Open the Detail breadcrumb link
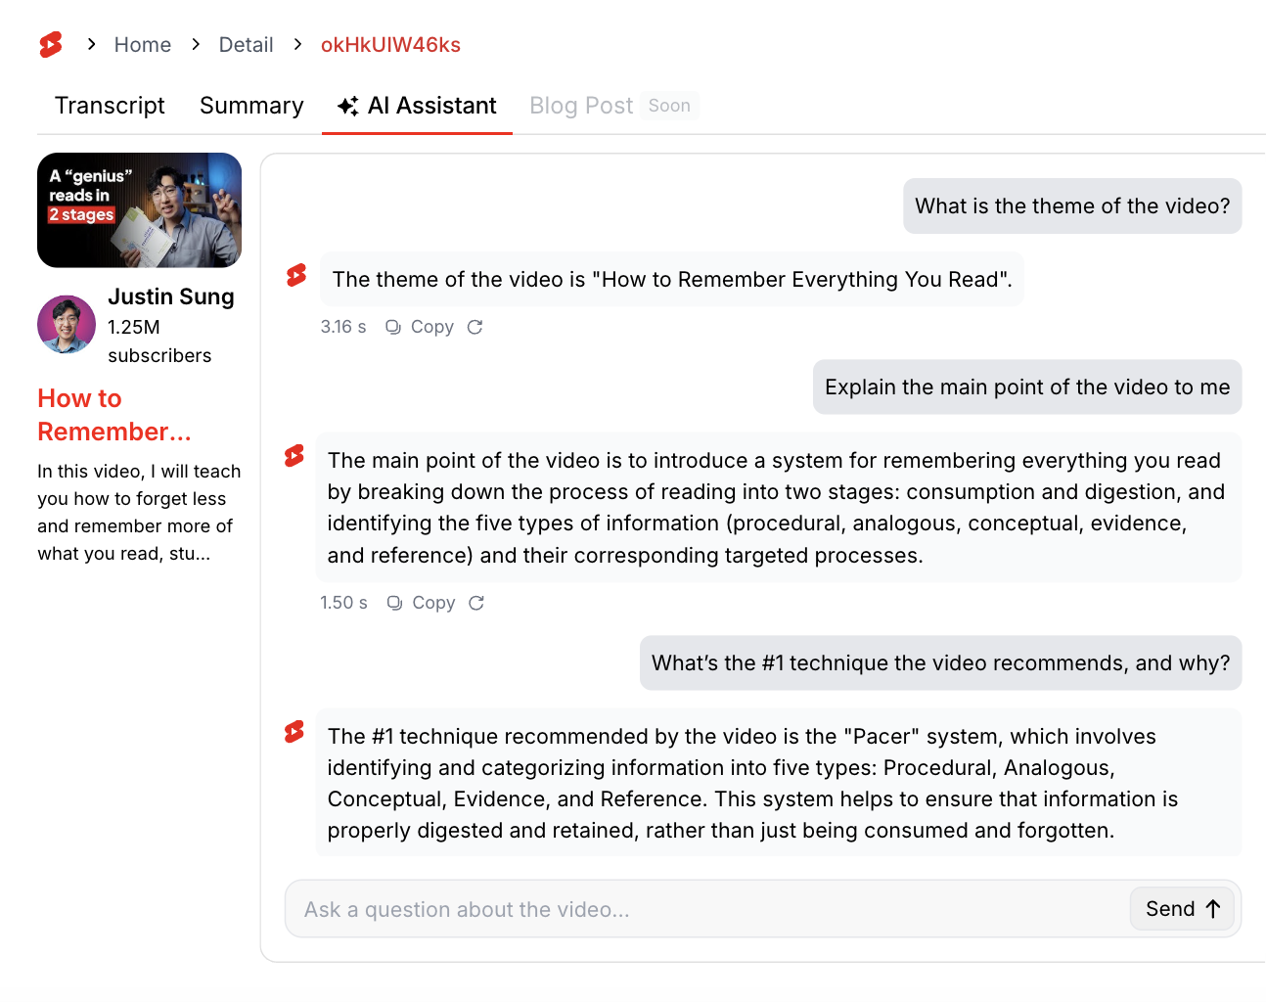1266x1002 pixels. [x=246, y=45]
